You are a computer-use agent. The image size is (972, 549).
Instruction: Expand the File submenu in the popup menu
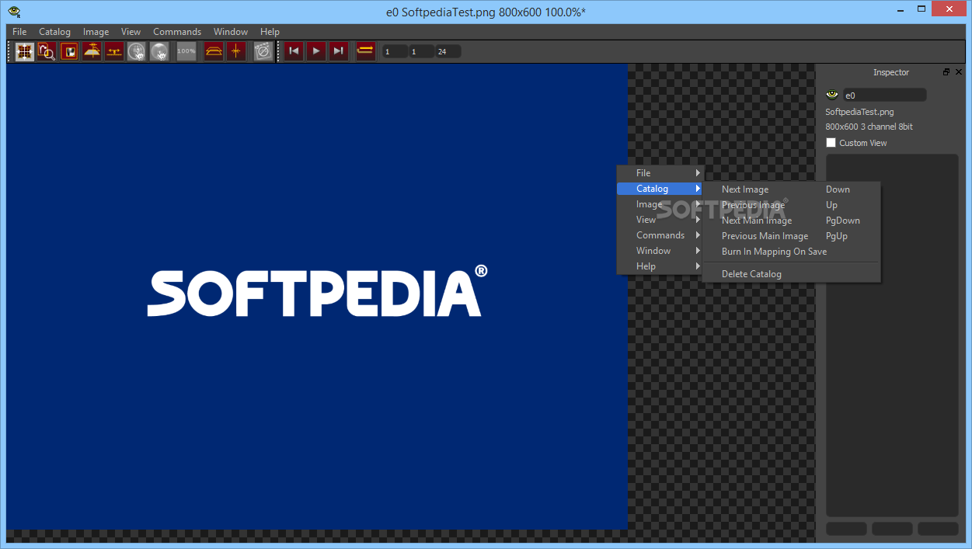pyautogui.click(x=660, y=173)
